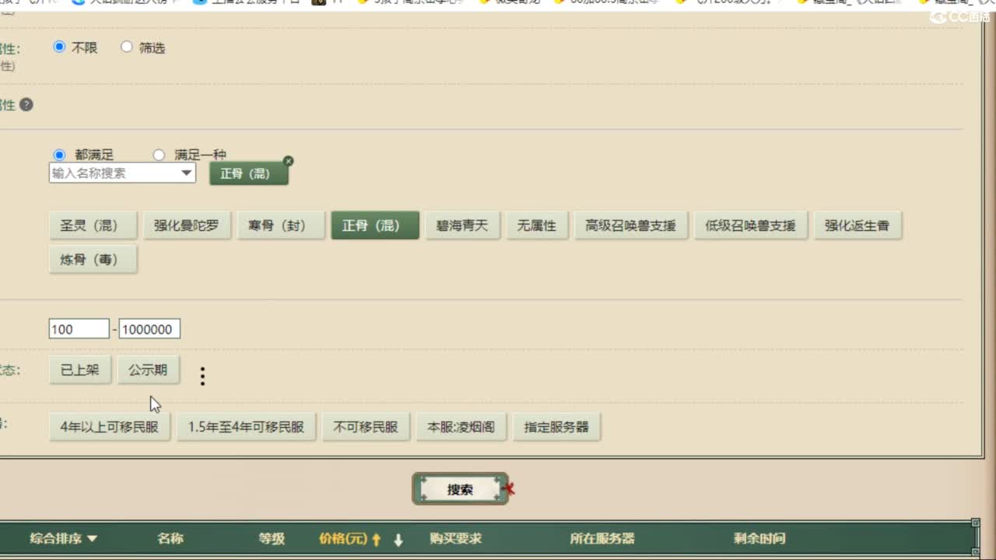This screenshot has width=996, height=560.
Task: Filter by 已上架 status
Action: 80,370
